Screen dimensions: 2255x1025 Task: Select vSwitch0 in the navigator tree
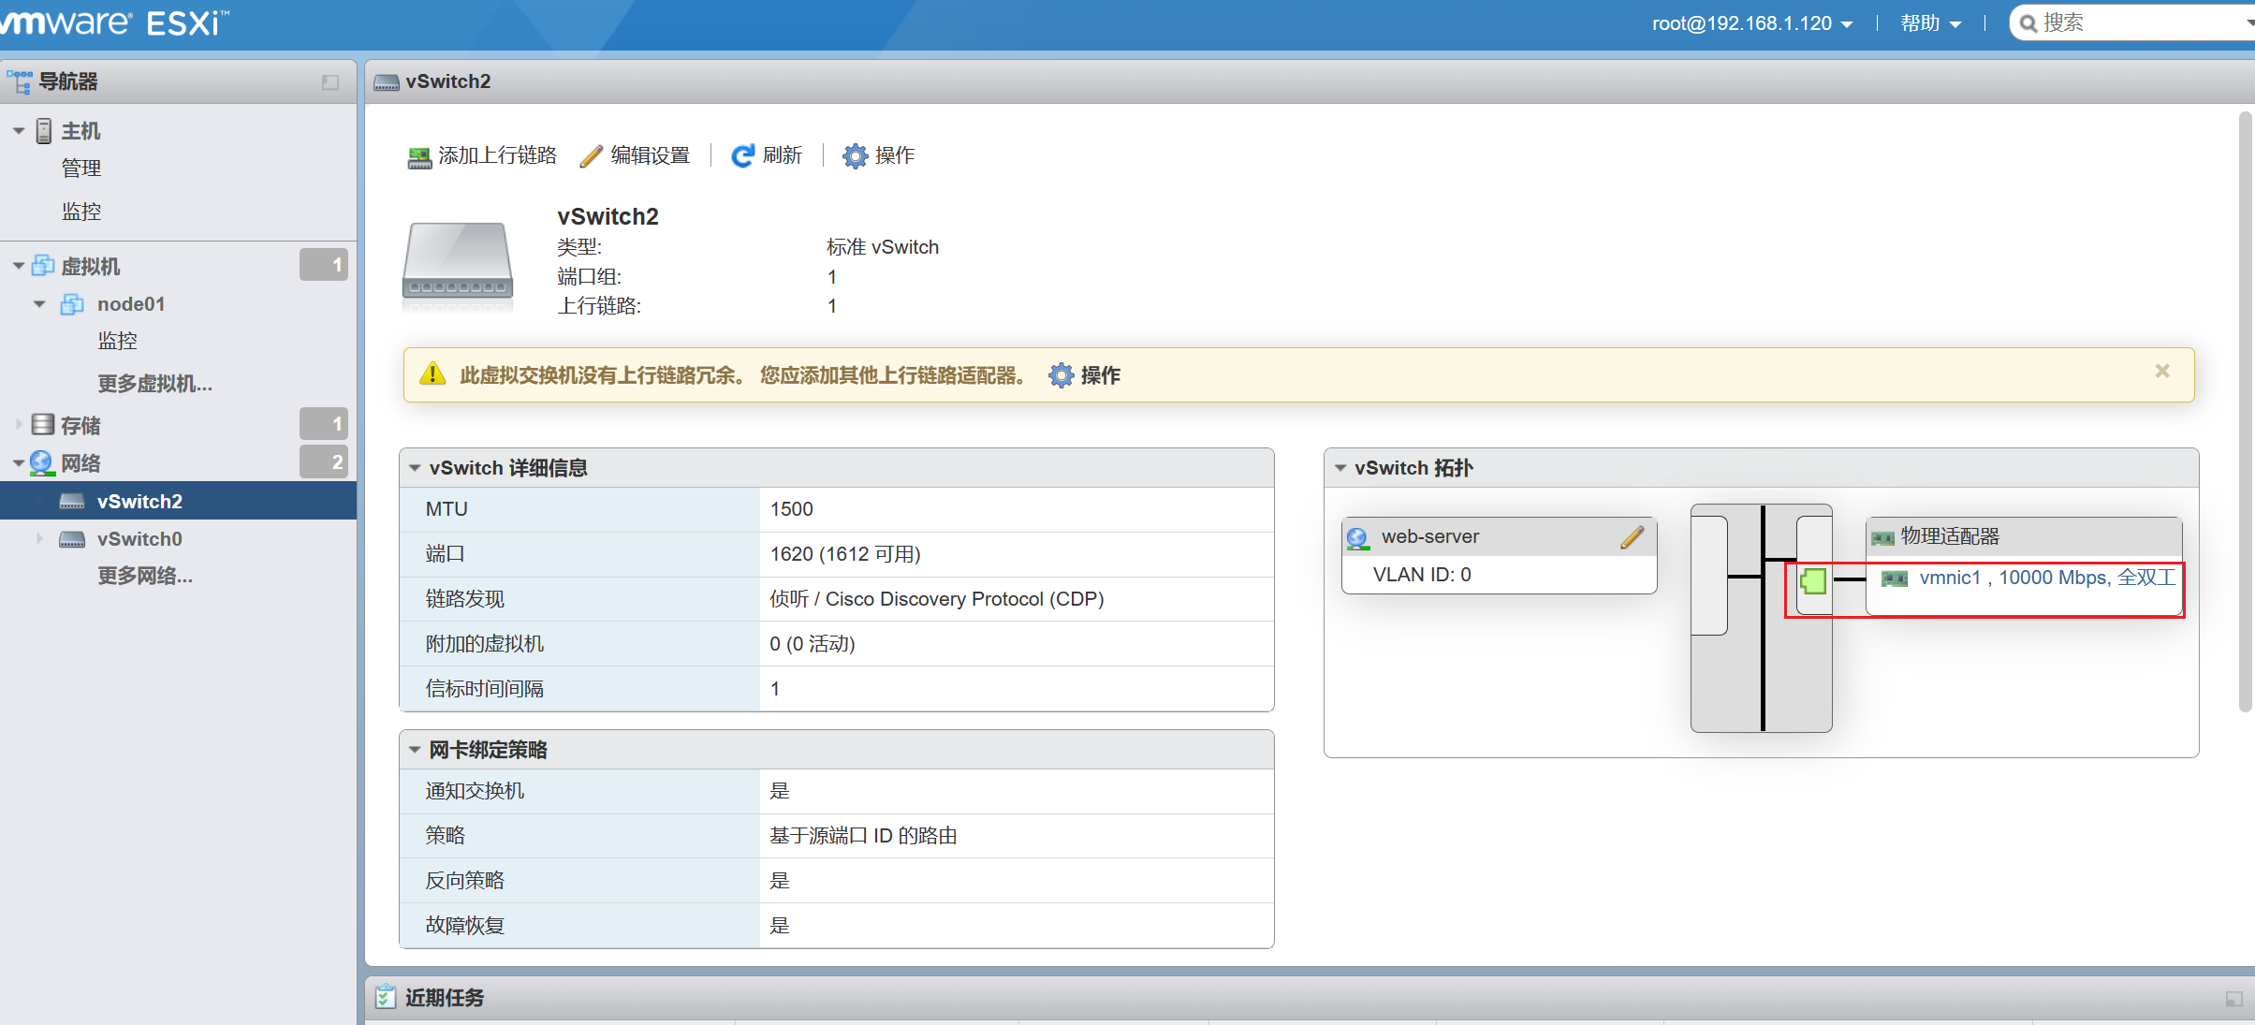click(139, 539)
